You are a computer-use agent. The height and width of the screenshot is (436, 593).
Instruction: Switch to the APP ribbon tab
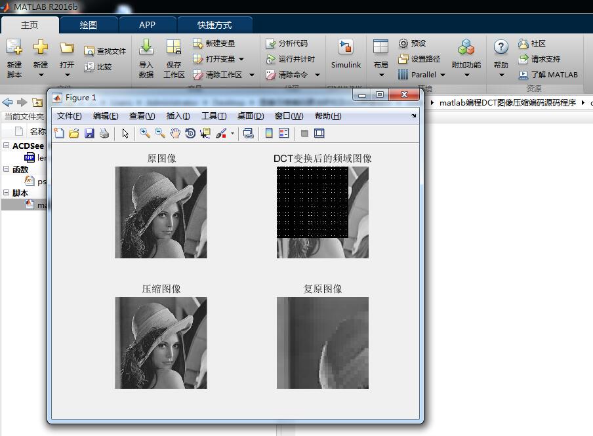pyautogui.click(x=147, y=25)
